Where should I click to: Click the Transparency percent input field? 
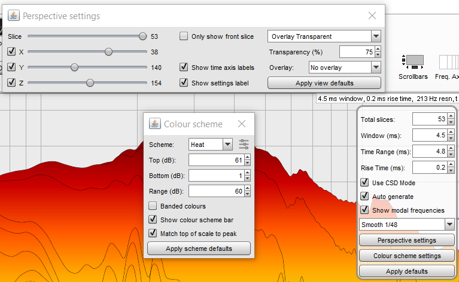click(357, 52)
